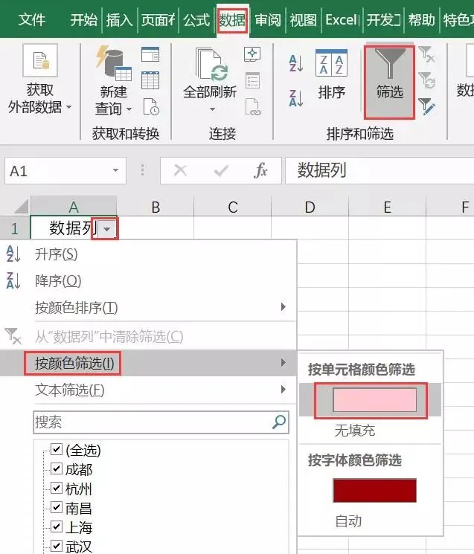
Task: Click the Select All corner triangle
Action: [22, 206]
